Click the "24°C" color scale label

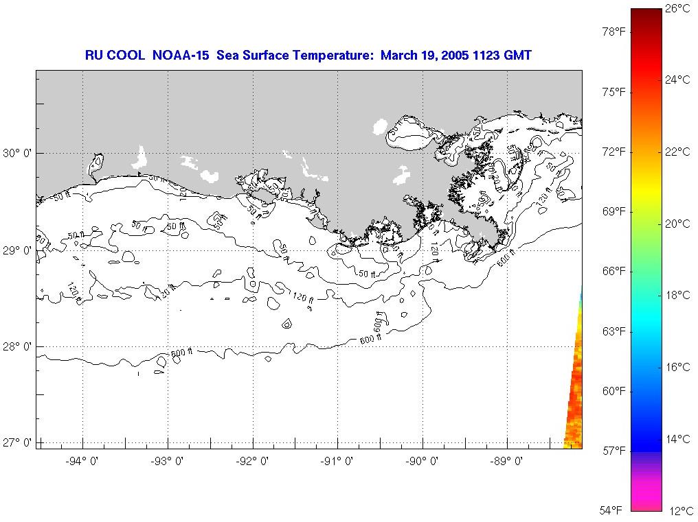677,80
